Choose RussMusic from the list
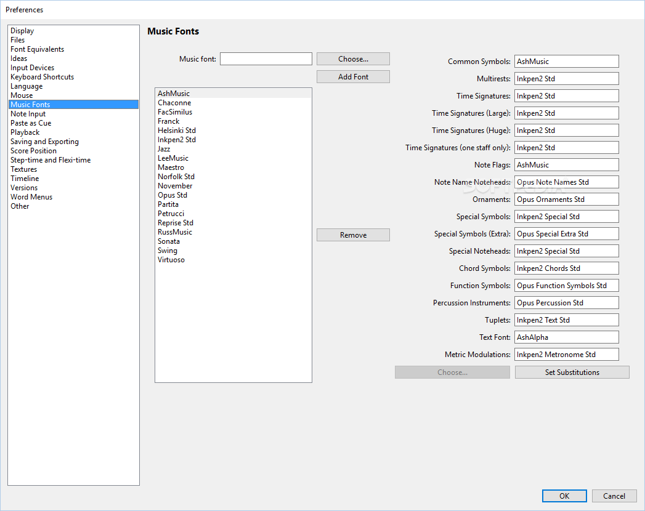 tap(233, 232)
